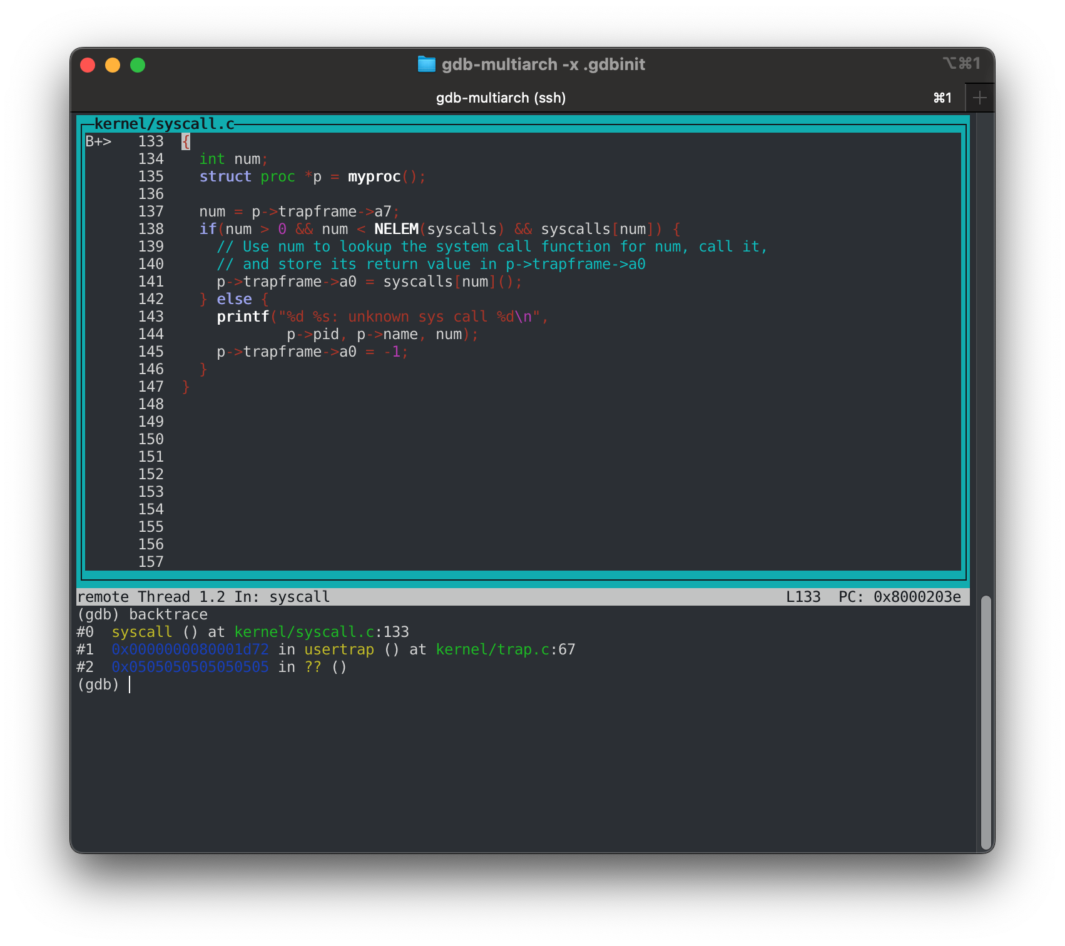Click the ⌘1 shortcut badge in the tab bar
Image resolution: width=1065 pixels, height=946 pixels.
942,98
